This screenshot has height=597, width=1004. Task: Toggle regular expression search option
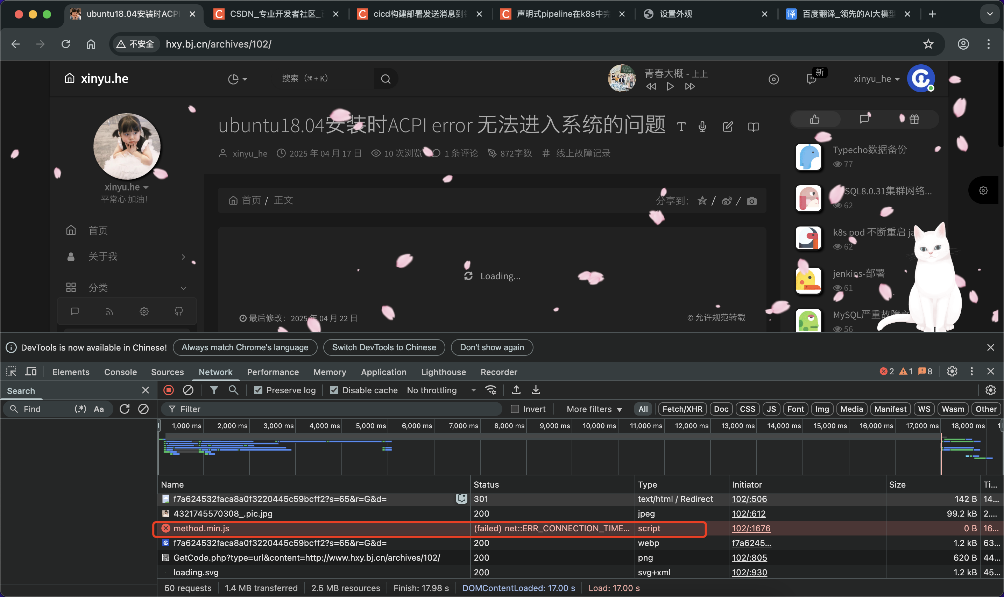(80, 409)
